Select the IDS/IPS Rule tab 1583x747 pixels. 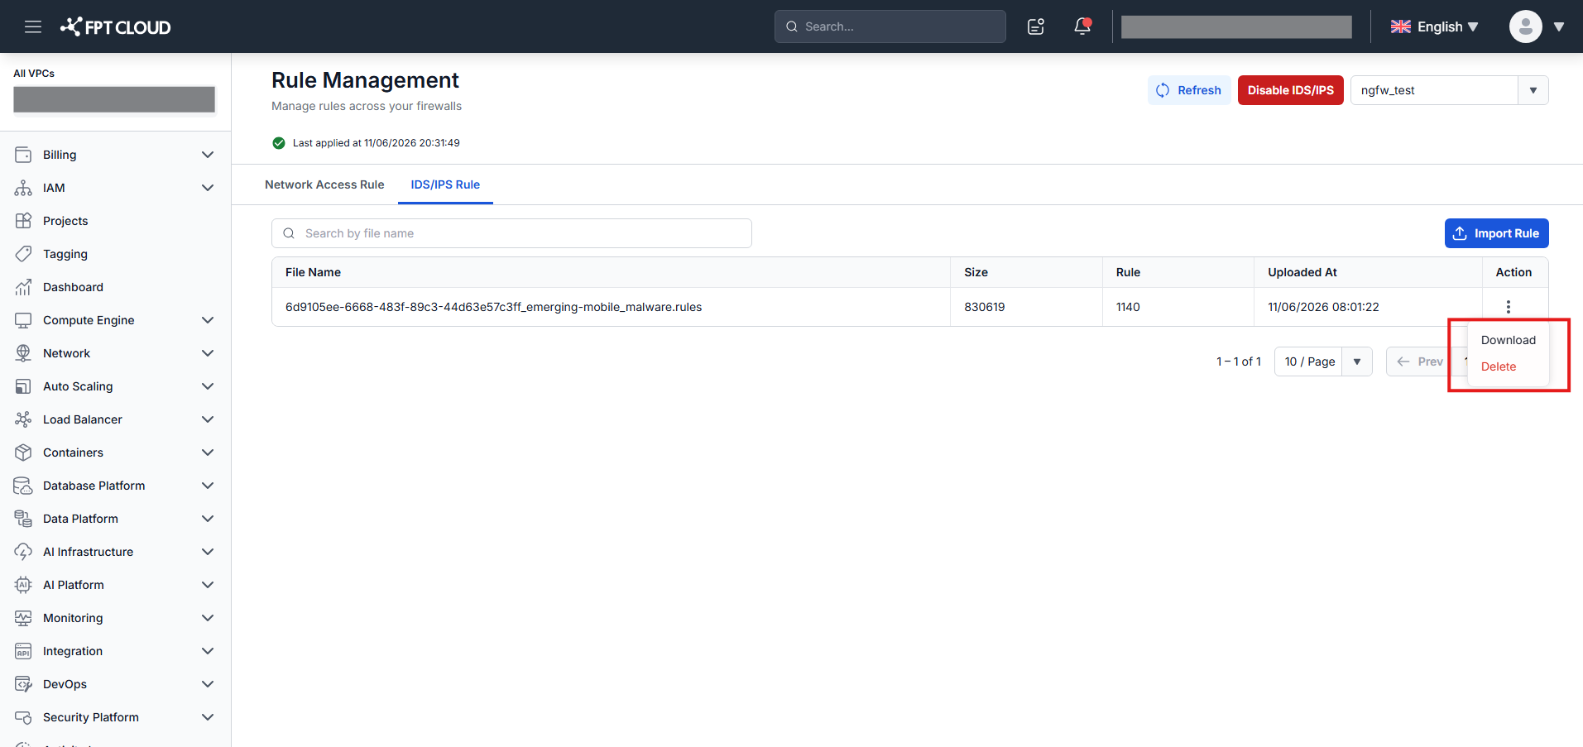pos(445,184)
